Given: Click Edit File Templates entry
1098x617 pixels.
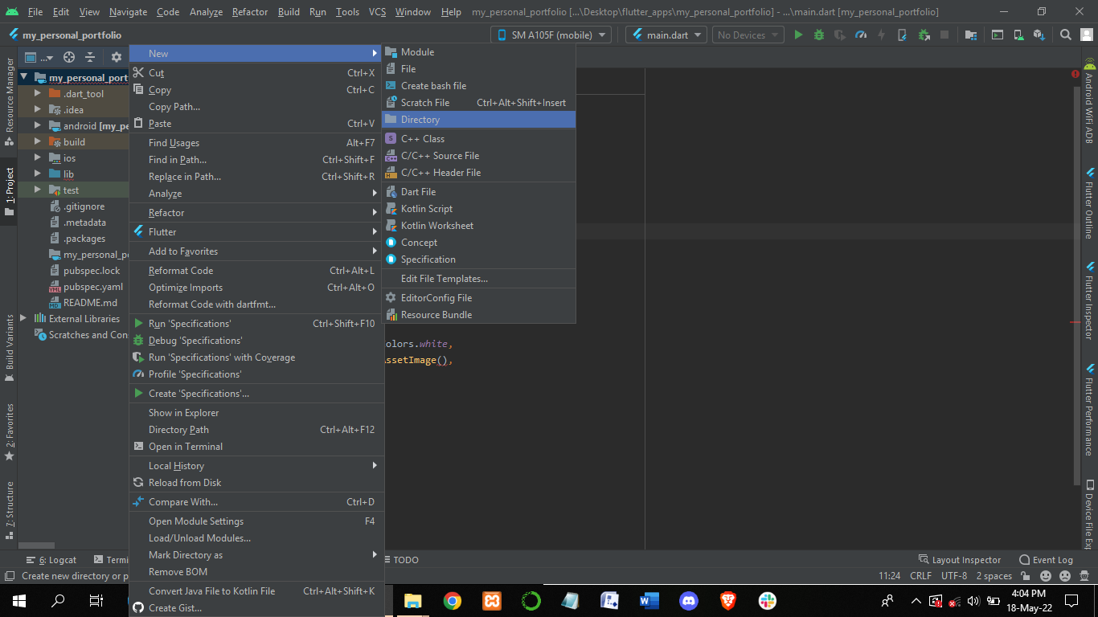Looking at the screenshot, I should [x=479, y=279].
